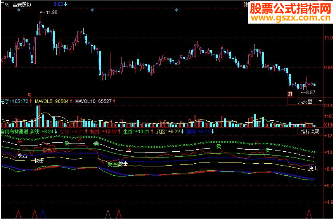Click the 8.87 low price marker
The image size is (336, 219).
pos(310,92)
